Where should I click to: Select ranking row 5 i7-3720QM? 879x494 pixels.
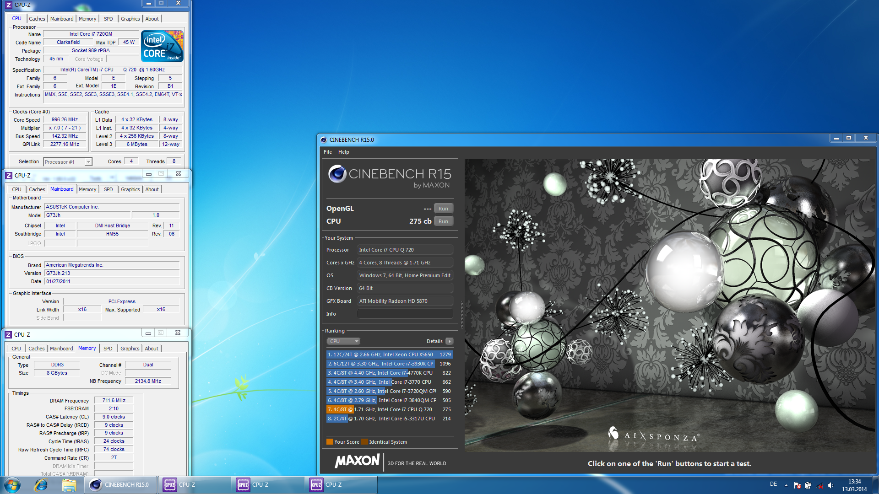tap(390, 391)
